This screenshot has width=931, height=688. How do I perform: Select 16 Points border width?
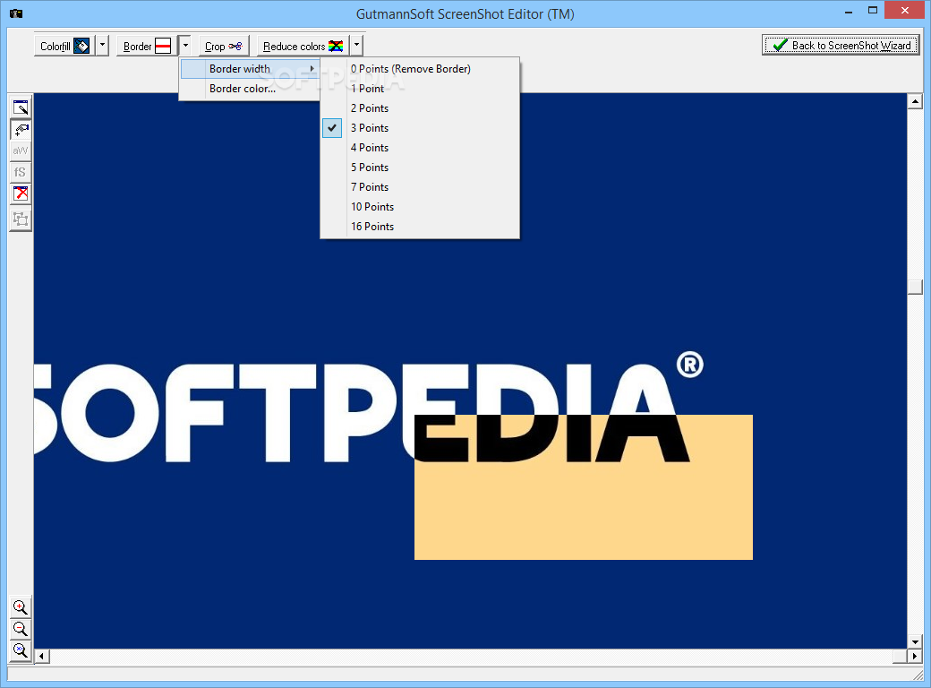420,227
